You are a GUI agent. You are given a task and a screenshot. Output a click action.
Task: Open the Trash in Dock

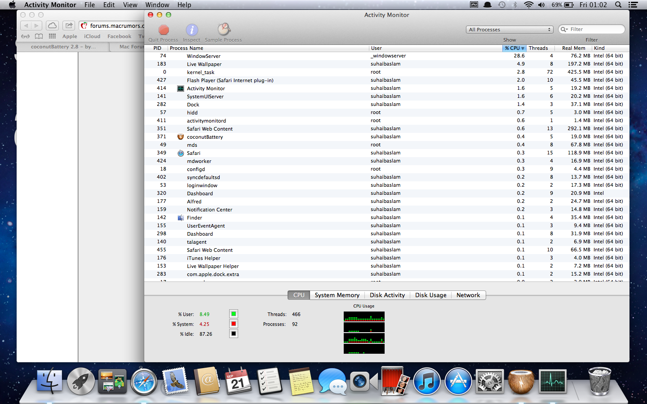[x=600, y=381]
